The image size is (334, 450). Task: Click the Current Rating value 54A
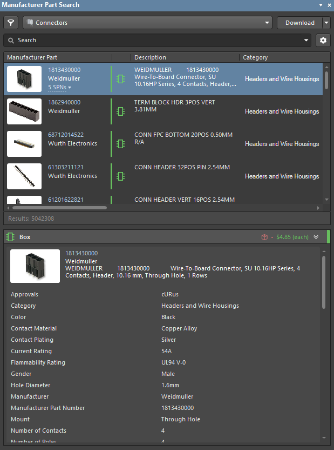click(x=167, y=351)
